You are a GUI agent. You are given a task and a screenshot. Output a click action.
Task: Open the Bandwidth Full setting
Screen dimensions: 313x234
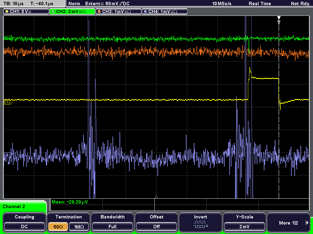click(112, 222)
